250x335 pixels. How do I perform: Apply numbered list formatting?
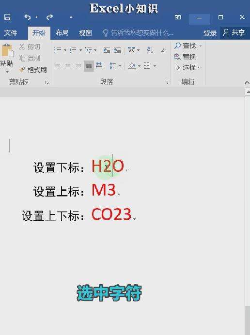click(73, 50)
